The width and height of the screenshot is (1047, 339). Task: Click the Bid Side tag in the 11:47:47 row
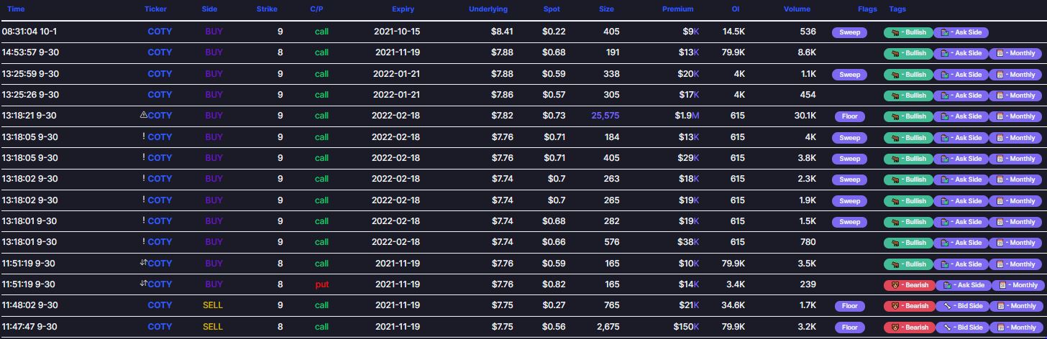coord(963,327)
